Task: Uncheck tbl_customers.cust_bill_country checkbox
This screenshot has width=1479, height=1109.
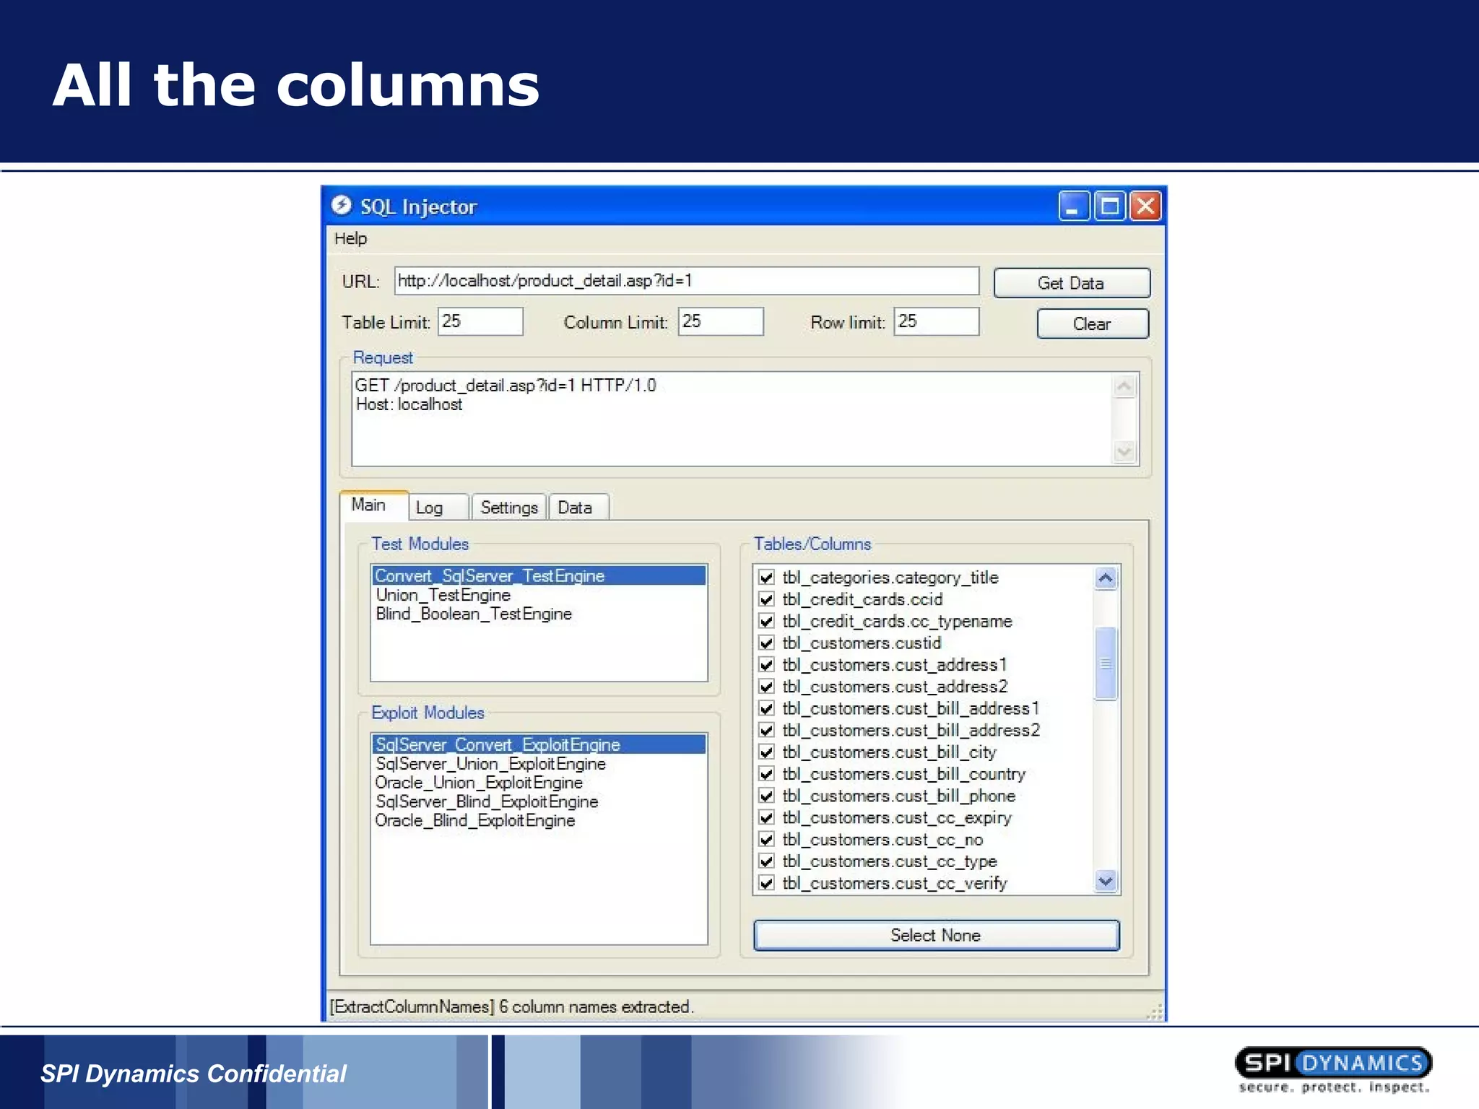Action: pos(767,774)
